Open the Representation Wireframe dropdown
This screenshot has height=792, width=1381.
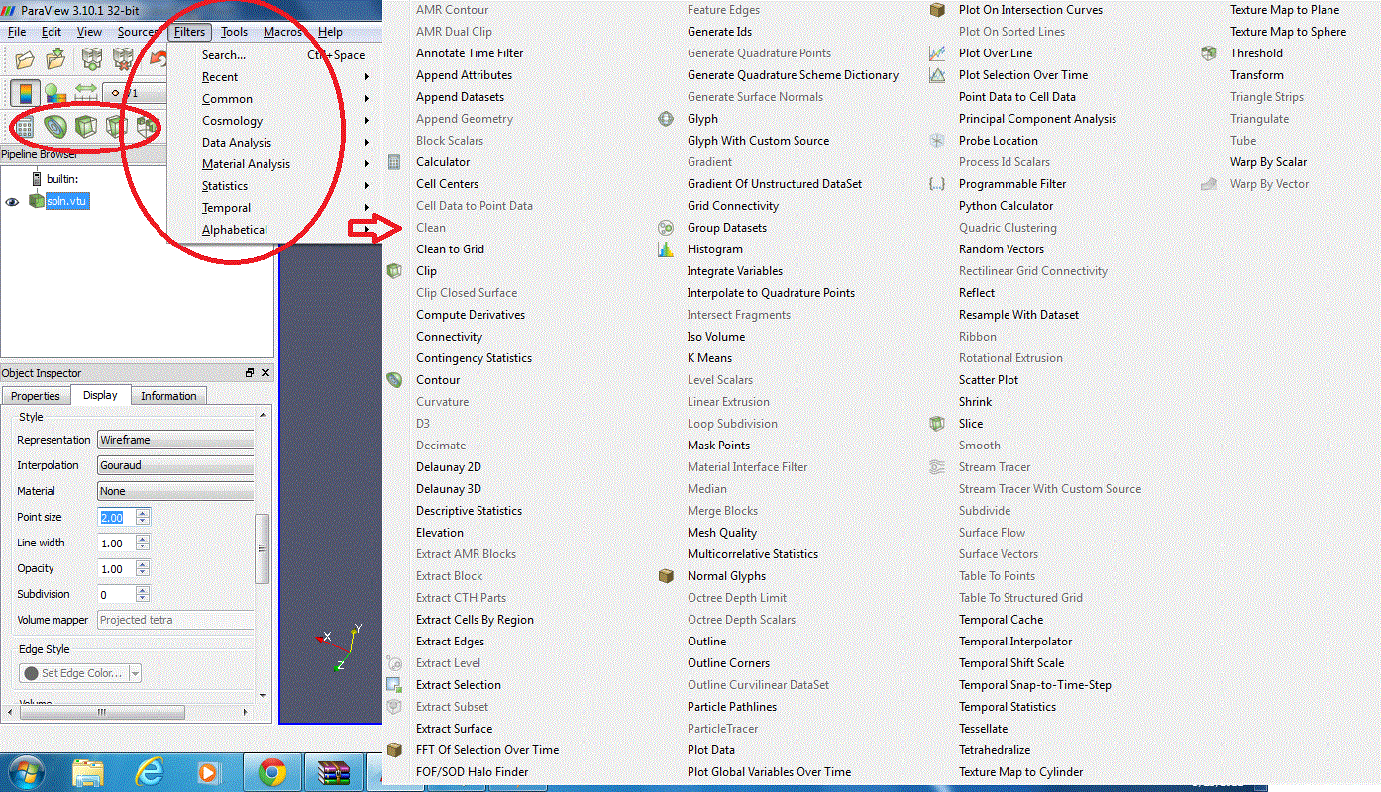[176, 440]
